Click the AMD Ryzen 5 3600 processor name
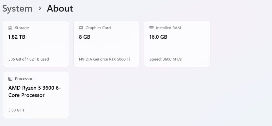 click(35, 92)
